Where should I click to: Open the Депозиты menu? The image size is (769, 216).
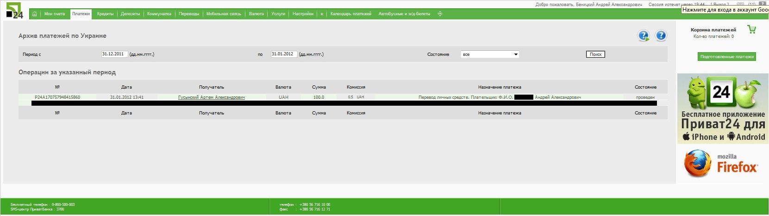[130, 14]
